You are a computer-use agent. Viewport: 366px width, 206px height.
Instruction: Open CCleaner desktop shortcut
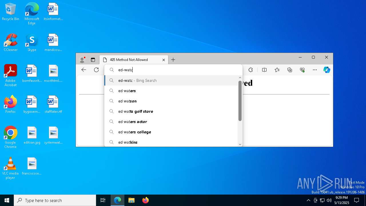click(11, 43)
